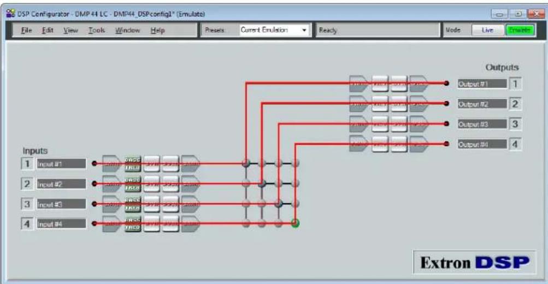Open the Window menu
The image size is (548, 284).
click(127, 31)
